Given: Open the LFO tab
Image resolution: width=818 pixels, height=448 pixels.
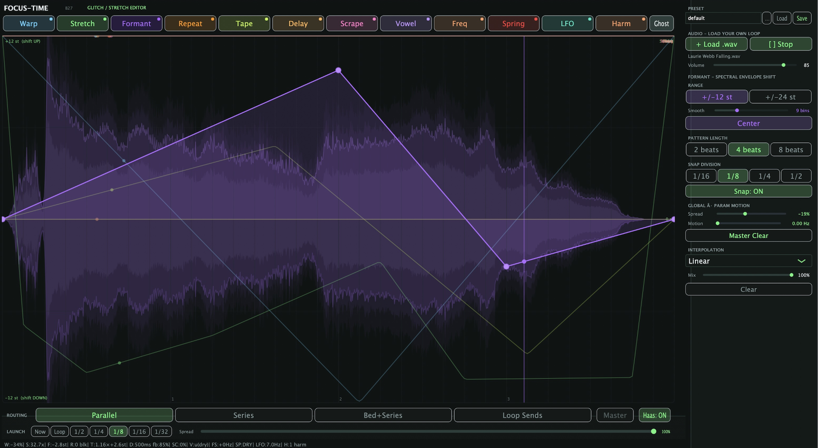Looking at the screenshot, I should [567, 23].
